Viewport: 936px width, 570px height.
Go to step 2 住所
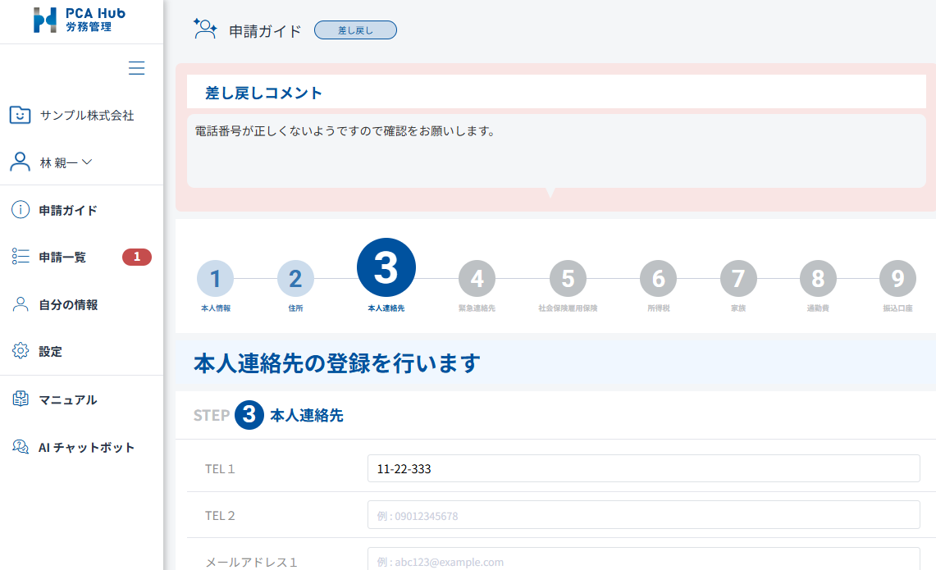pos(295,279)
